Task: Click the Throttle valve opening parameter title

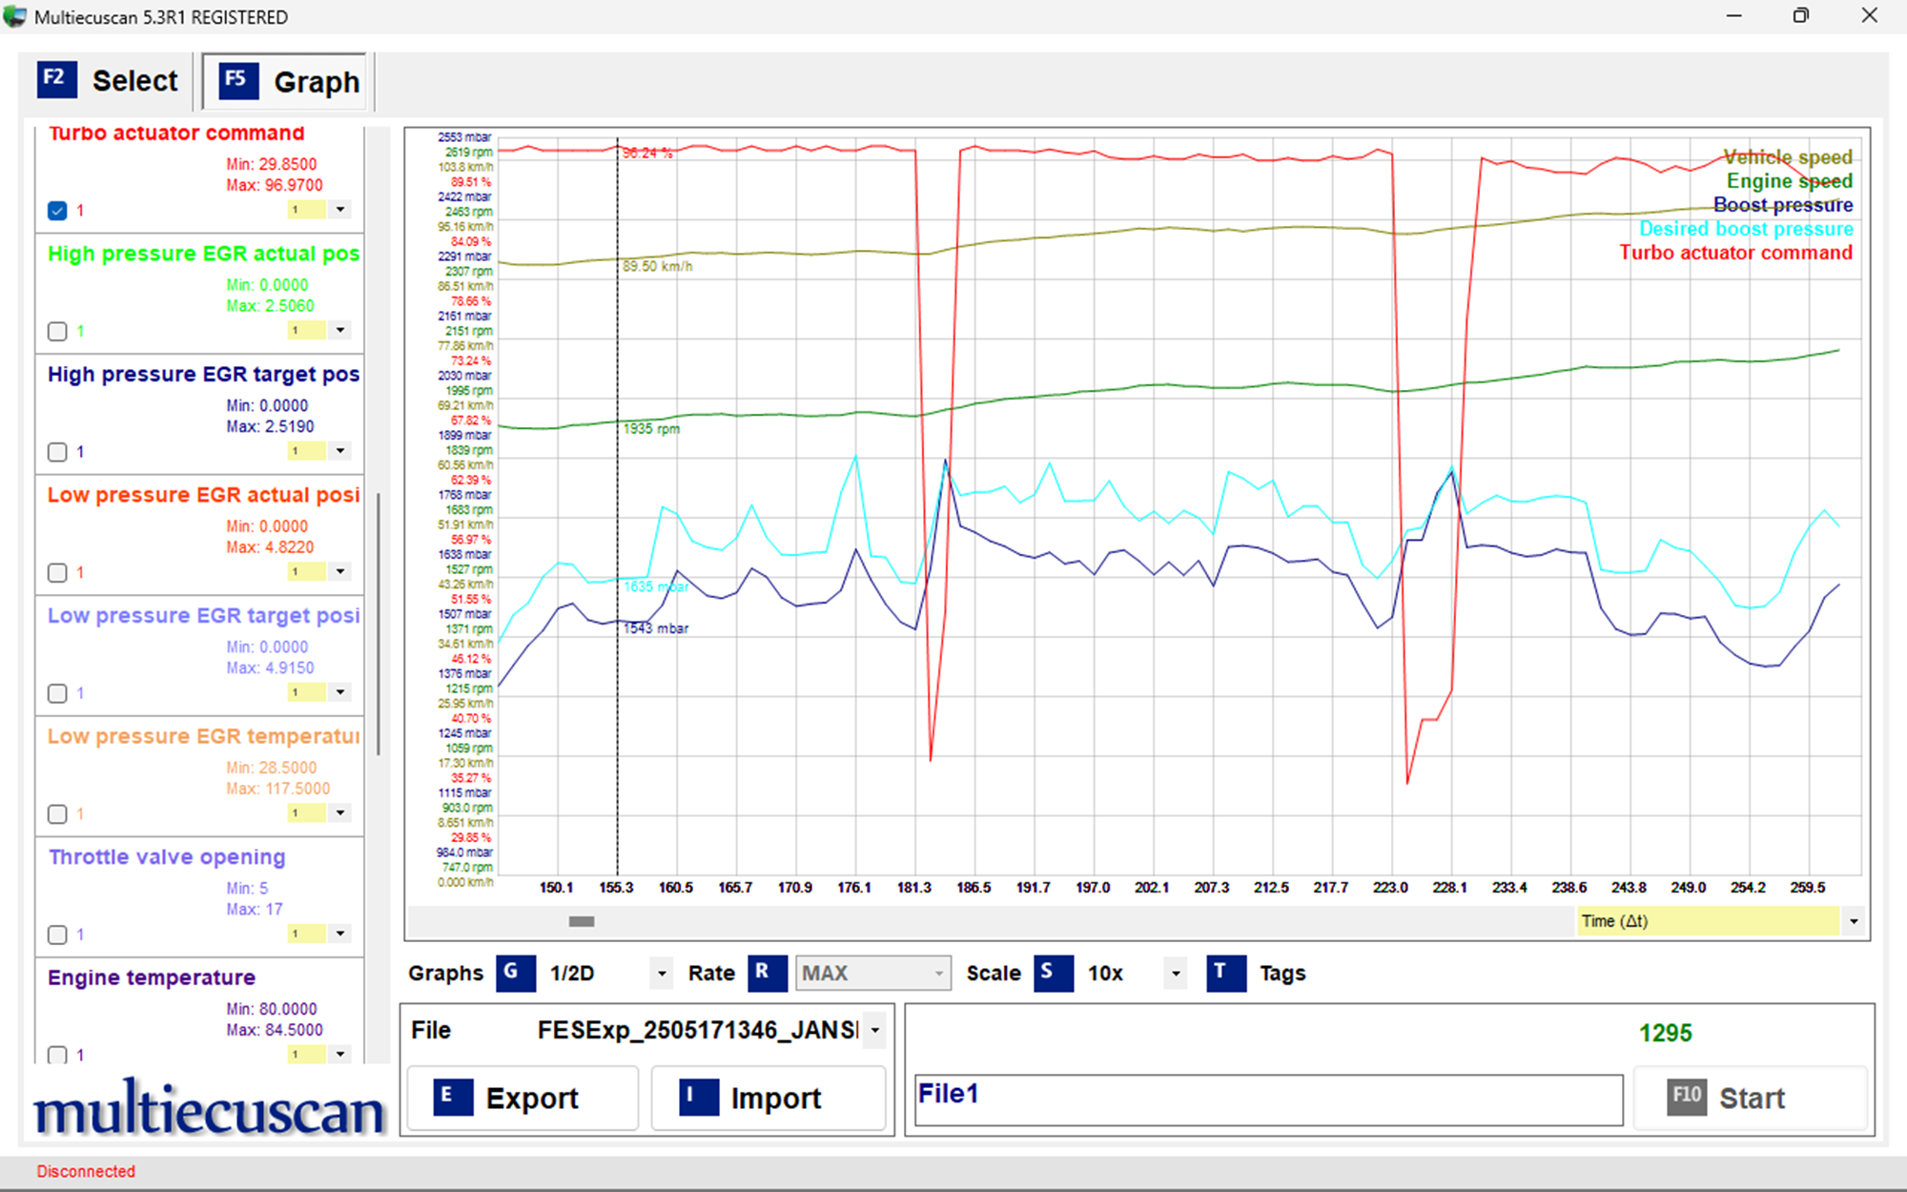Action: click(x=167, y=857)
